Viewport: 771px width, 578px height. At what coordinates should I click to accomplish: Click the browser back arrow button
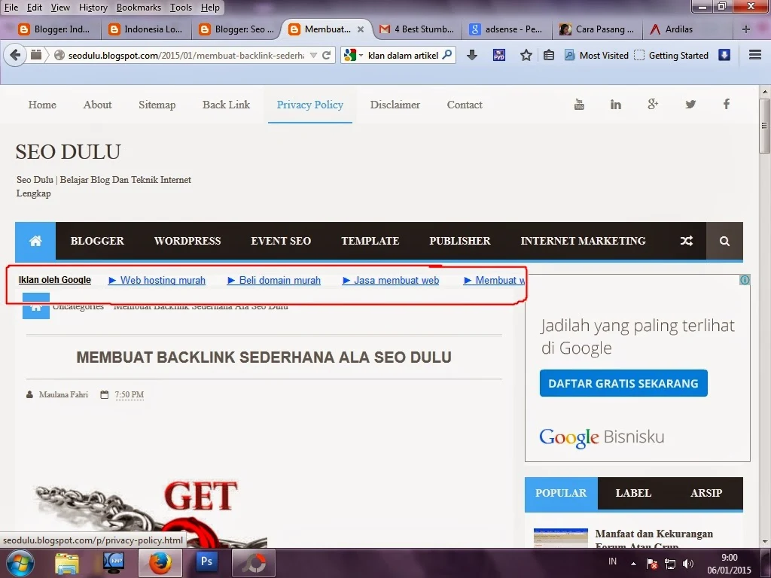(15, 55)
